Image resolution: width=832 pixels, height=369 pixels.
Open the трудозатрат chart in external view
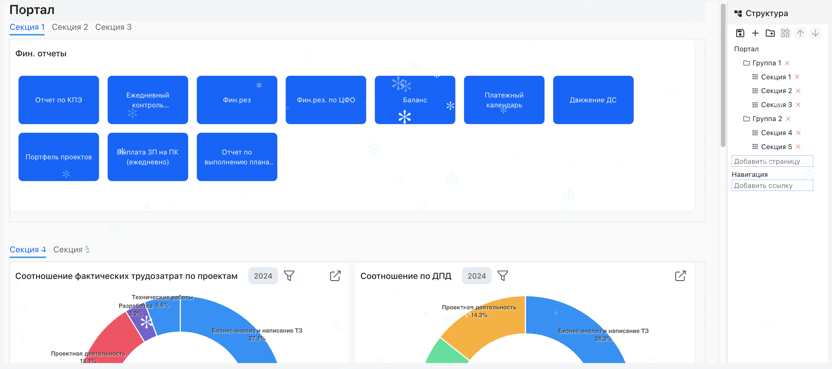coord(335,276)
